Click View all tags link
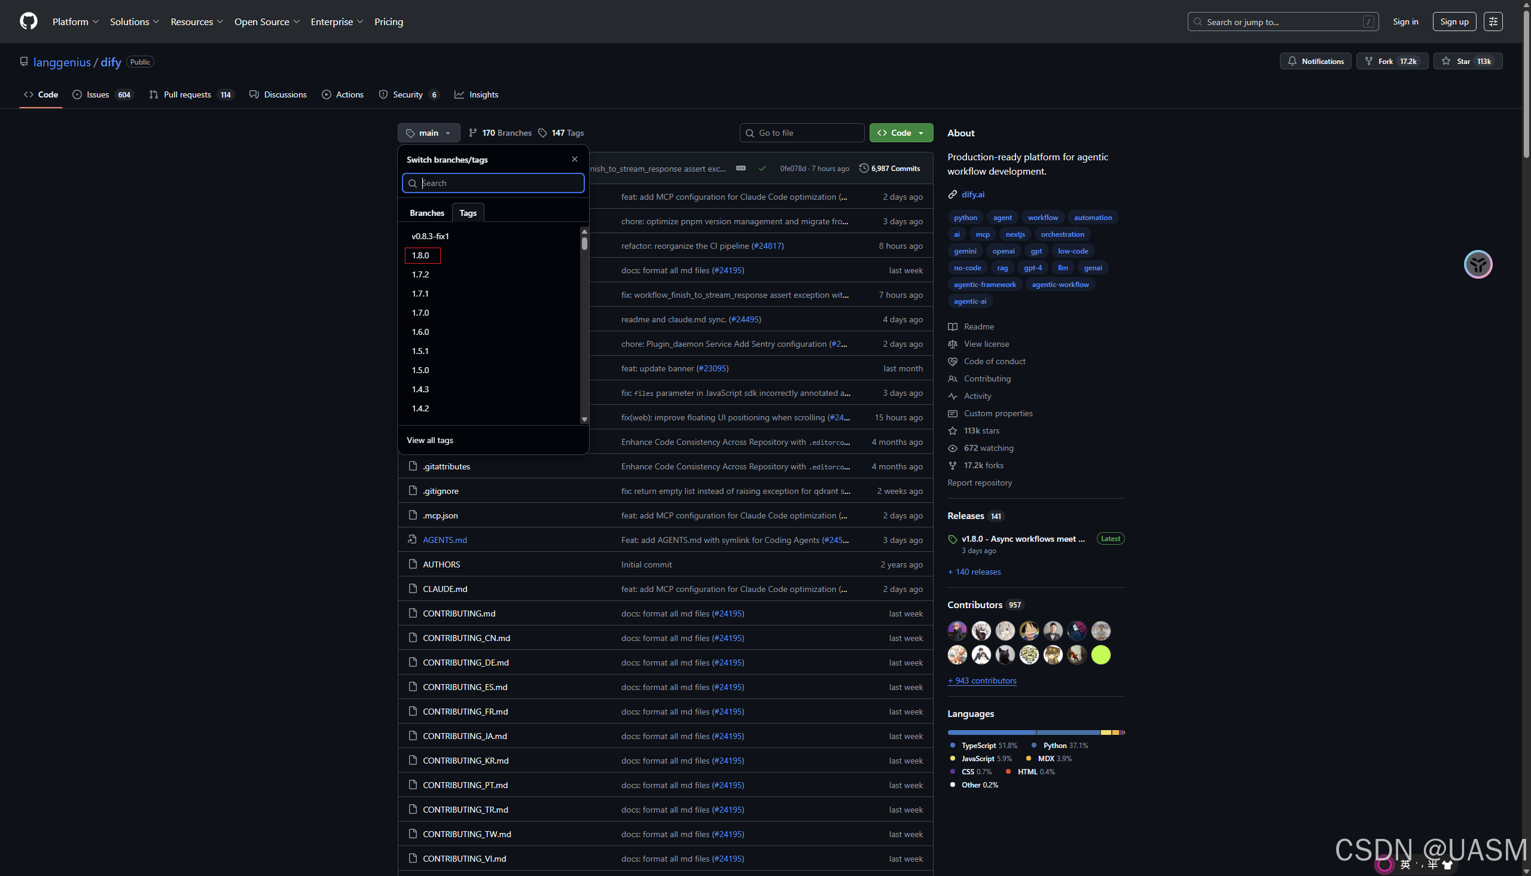Image resolution: width=1531 pixels, height=876 pixels. coord(429,441)
